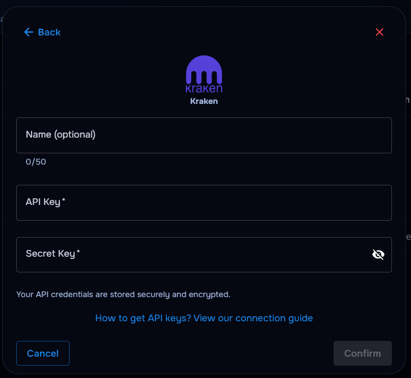Open the connection guide link
This screenshot has width=411, height=378.
coord(204,318)
